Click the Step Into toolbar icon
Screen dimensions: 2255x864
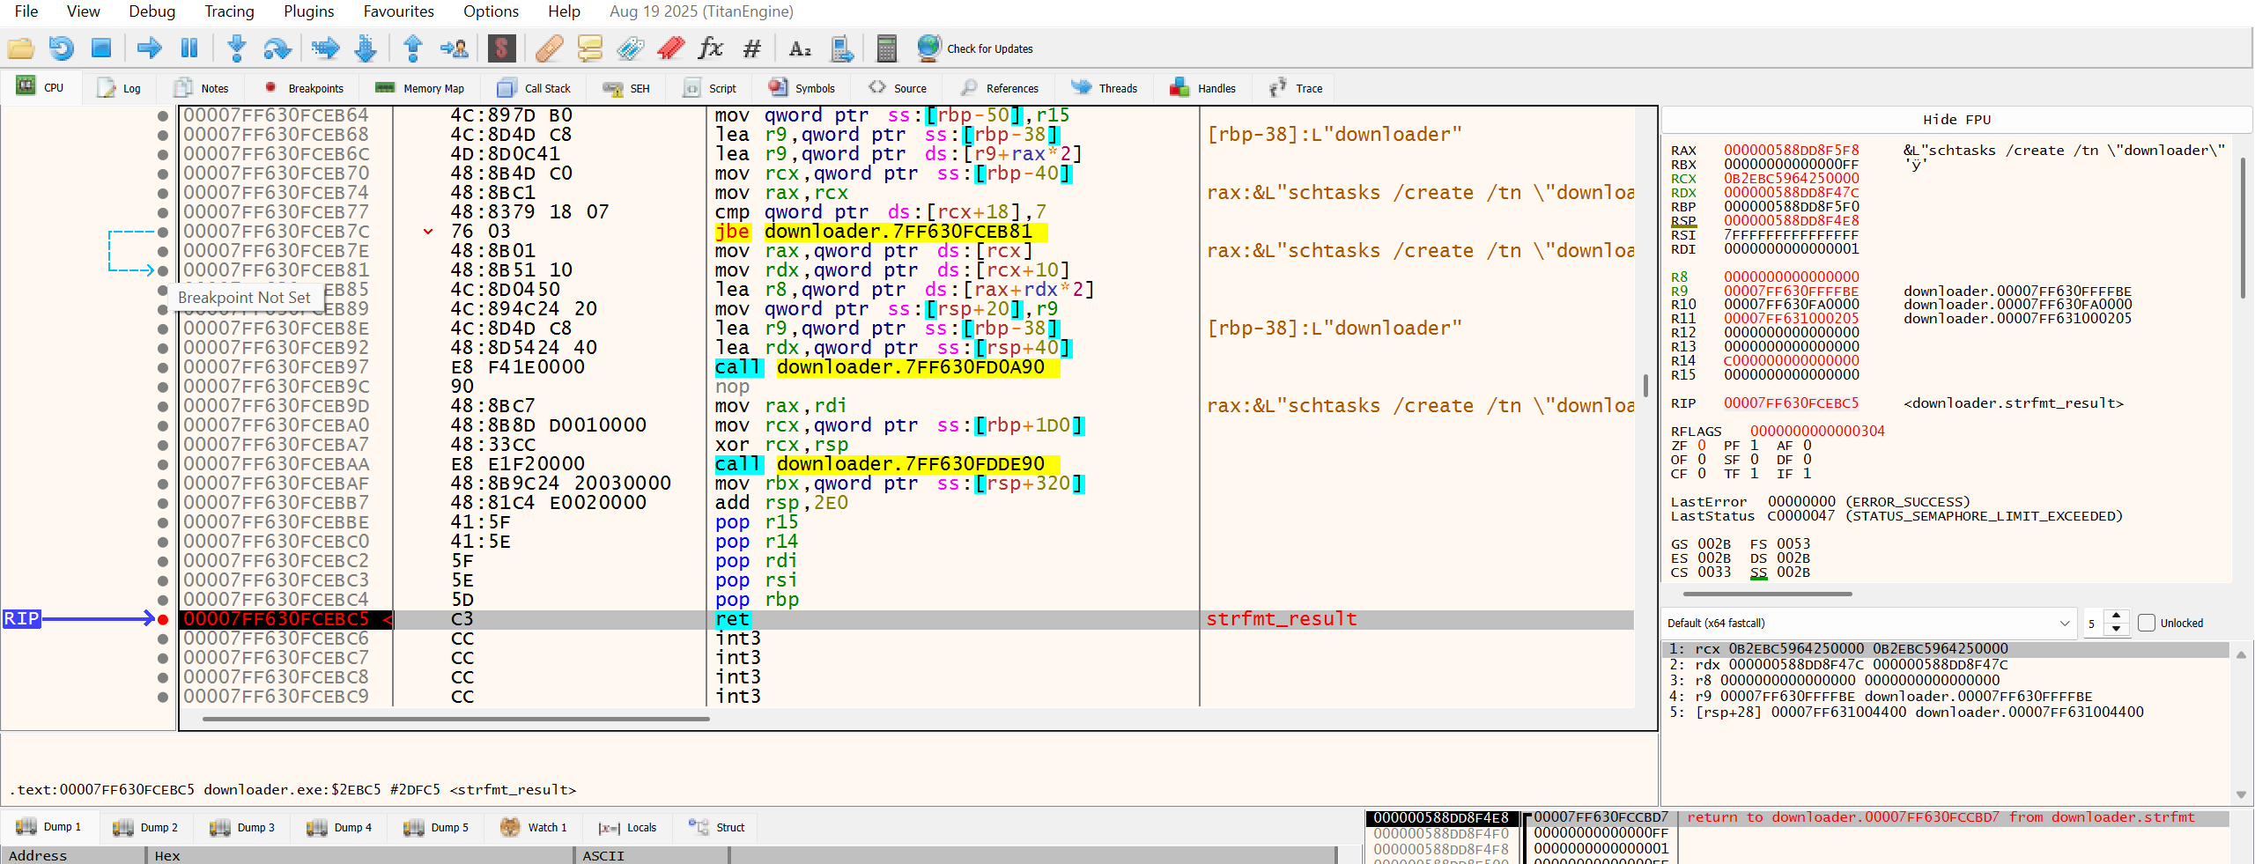coord(236,48)
